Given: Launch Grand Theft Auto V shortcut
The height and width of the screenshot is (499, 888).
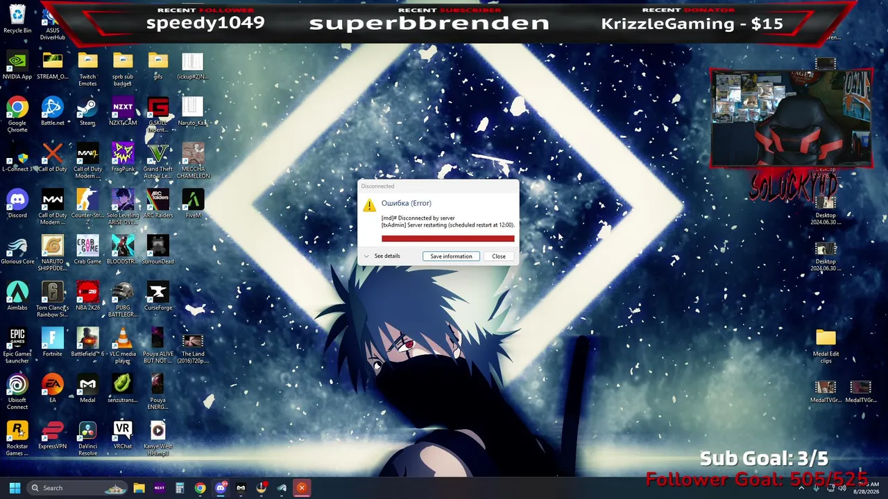Looking at the screenshot, I should point(157,161).
